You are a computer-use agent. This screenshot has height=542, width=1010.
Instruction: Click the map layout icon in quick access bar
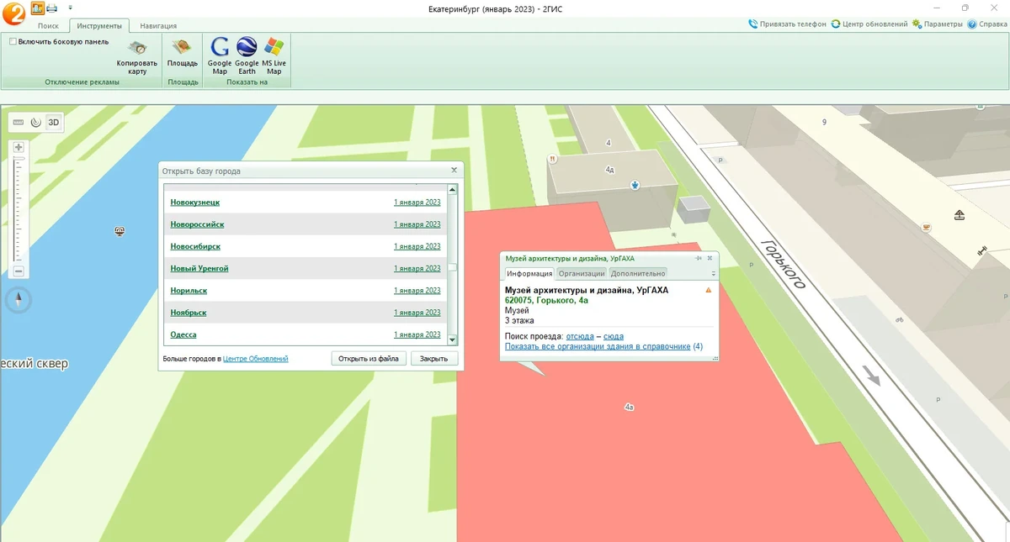pos(38,8)
